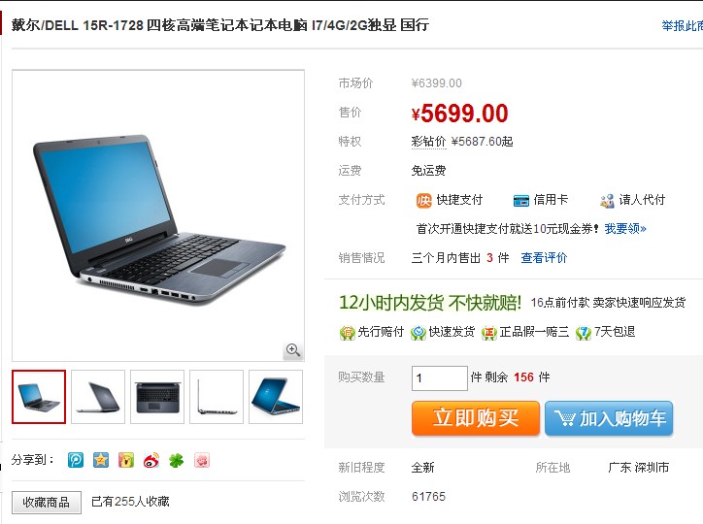Share via the pink flower icon
This screenshot has width=703, height=524.
[x=202, y=460]
